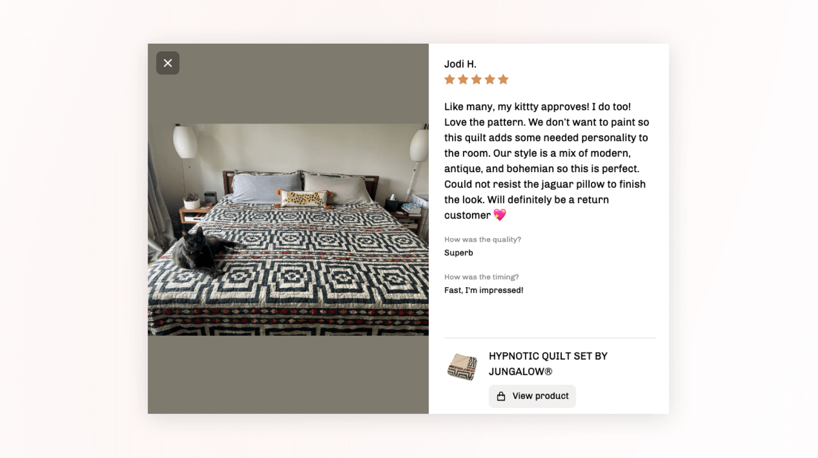Image resolution: width=818 pixels, height=458 pixels.
Task: Click the sparkling heart emoji in the review
Action: point(500,215)
